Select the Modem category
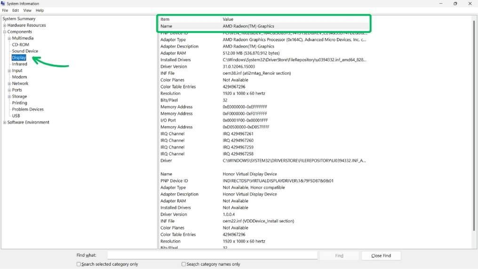478x269 pixels. click(19, 77)
